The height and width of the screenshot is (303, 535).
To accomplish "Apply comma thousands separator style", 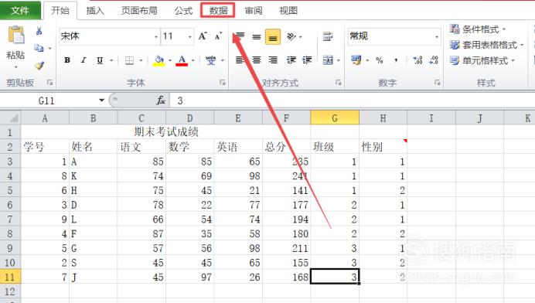I will 396,60.
